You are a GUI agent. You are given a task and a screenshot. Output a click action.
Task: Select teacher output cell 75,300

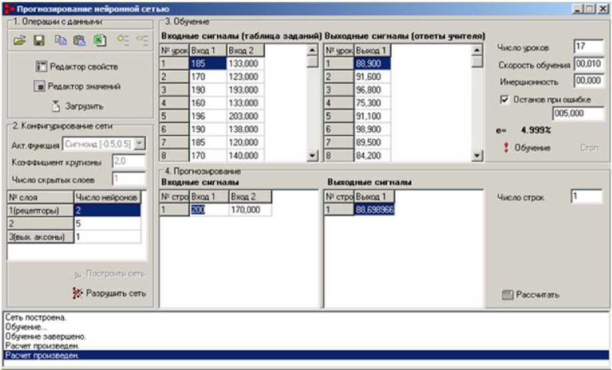(373, 103)
